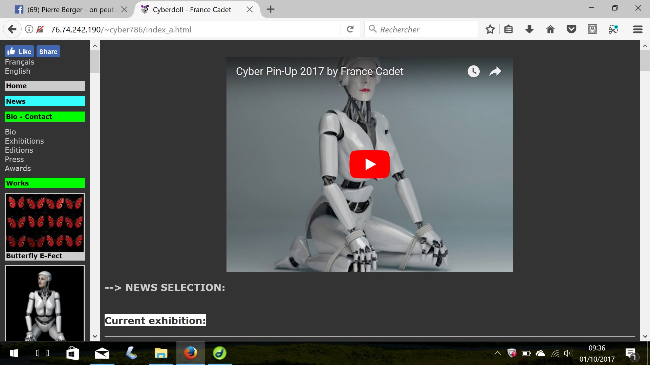Image resolution: width=650 pixels, height=365 pixels.
Task: Show bookmarks list icon
Action: click(508, 29)
